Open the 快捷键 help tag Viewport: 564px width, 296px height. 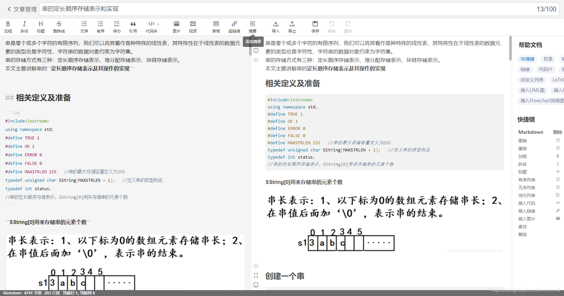[527, 59]
